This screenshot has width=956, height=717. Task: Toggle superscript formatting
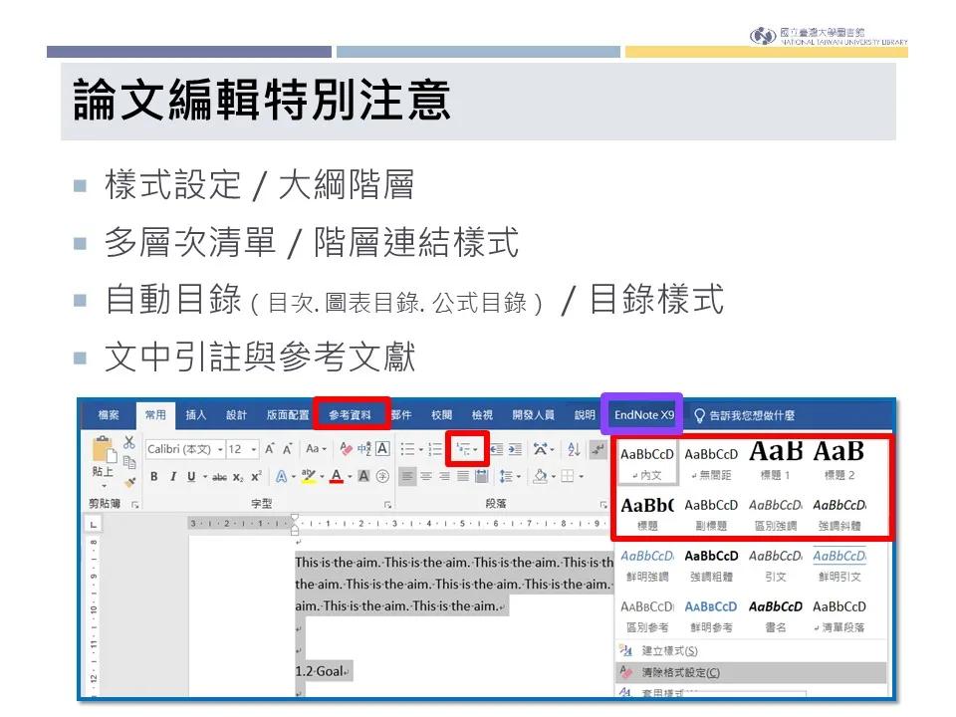pyautogui.click(x=255, y=475)
